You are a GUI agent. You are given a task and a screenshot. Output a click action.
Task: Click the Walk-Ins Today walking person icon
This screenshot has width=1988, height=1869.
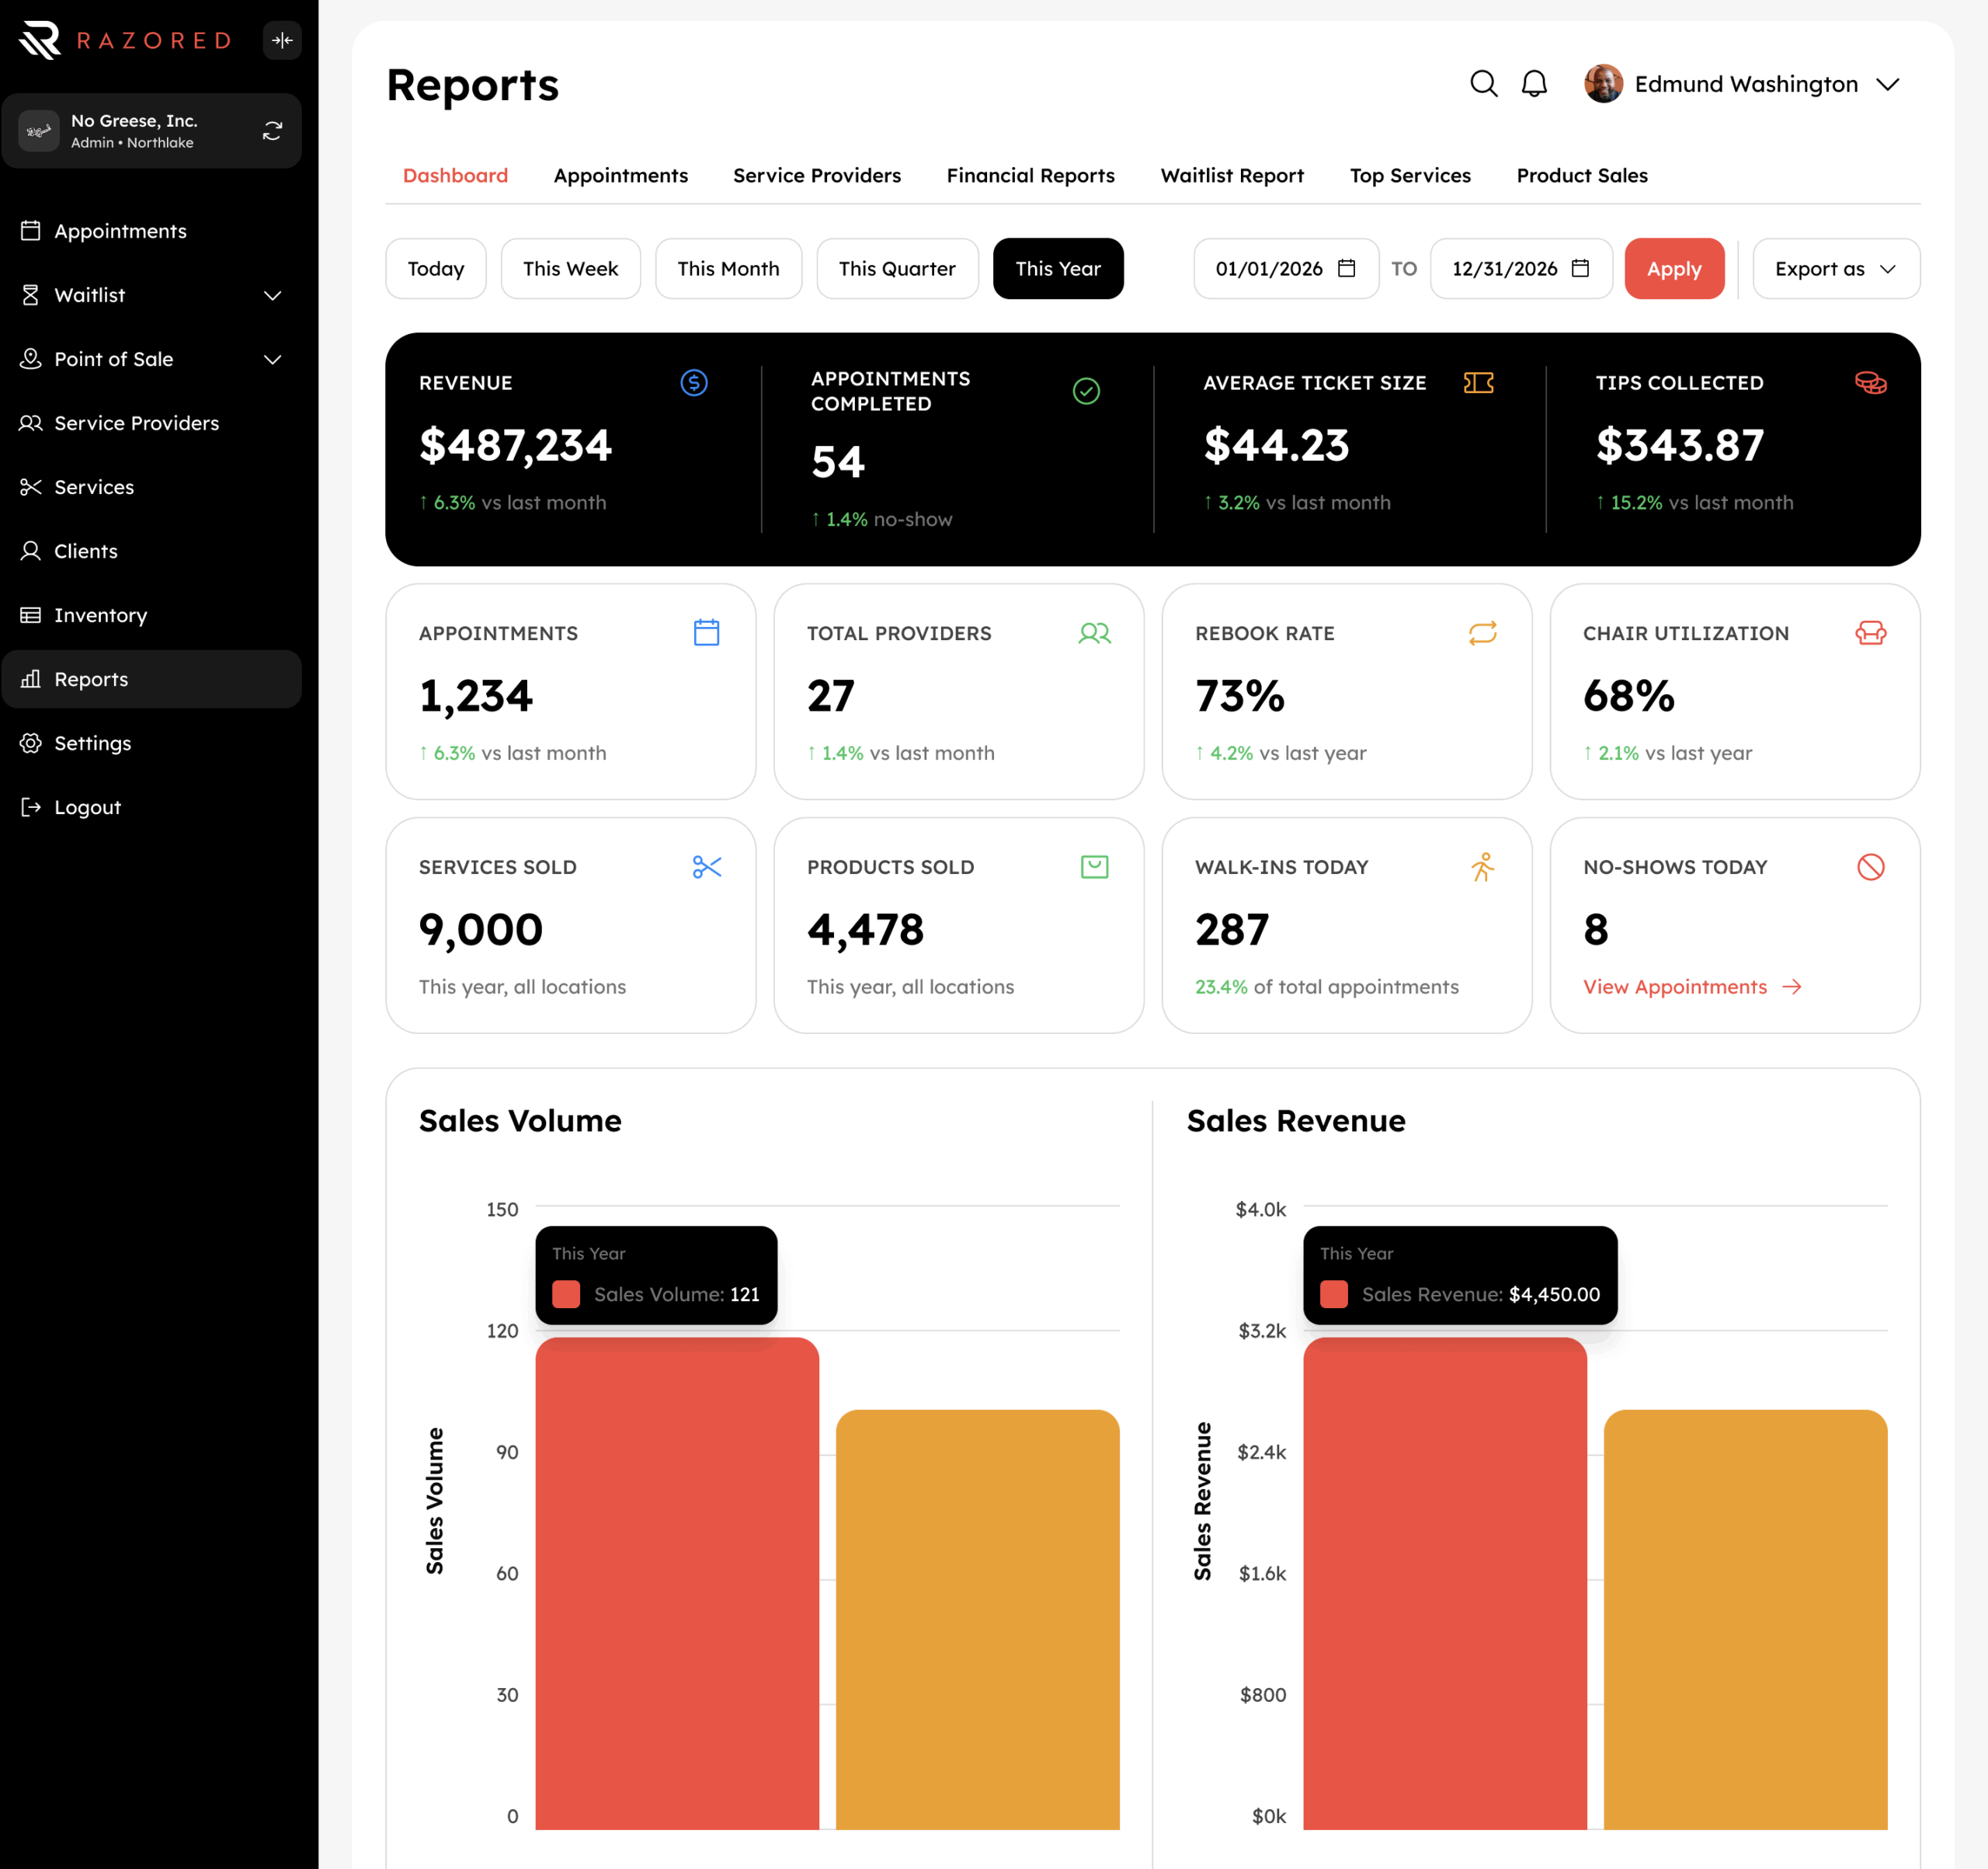tap(1482, 866)
